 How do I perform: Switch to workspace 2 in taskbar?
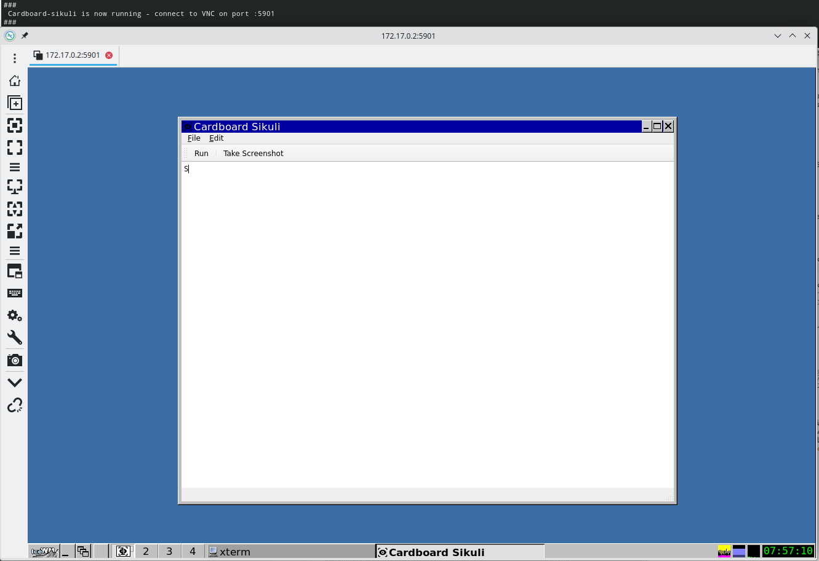click(x=146, y=551)
